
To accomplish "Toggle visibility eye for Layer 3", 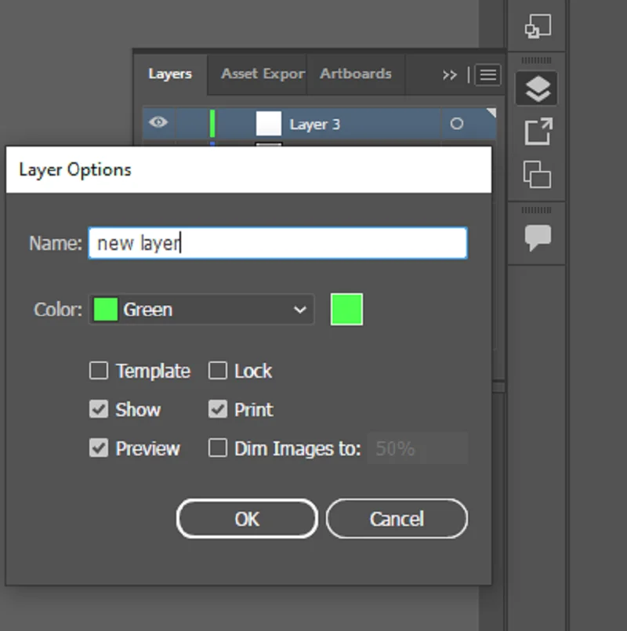I will [158, 122].
